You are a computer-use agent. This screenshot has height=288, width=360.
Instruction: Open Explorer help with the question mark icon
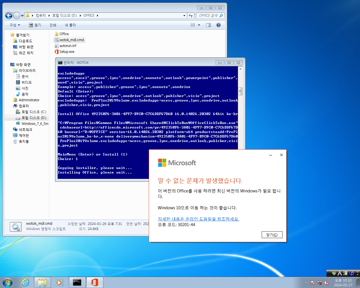click(x=219, y=25)
